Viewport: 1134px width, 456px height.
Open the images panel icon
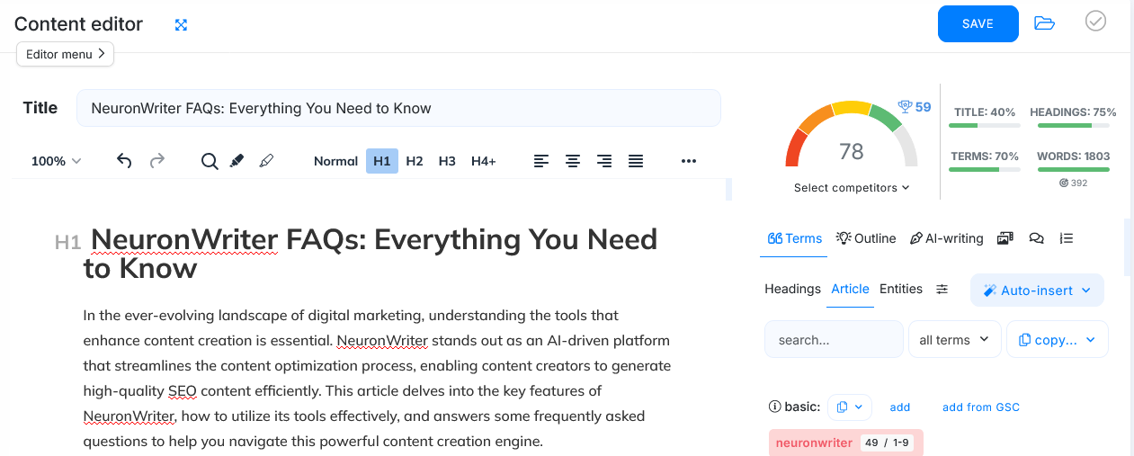pos(1005,238)
